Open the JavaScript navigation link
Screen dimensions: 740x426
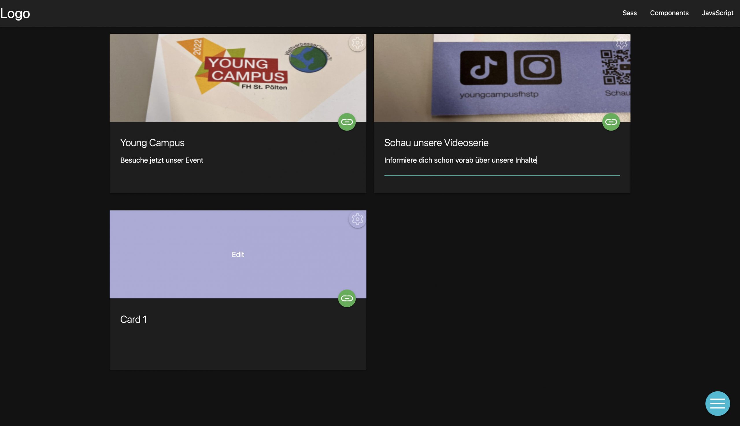click(717, 13)
